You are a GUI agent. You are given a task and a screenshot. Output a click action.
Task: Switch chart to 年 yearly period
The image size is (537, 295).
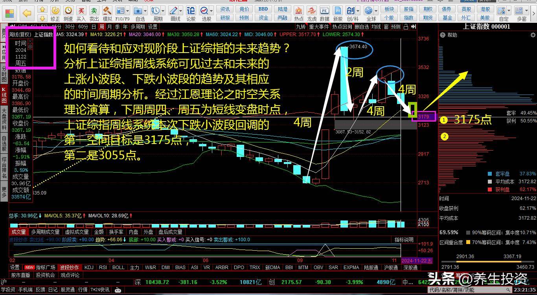click(x=125, y=27)
